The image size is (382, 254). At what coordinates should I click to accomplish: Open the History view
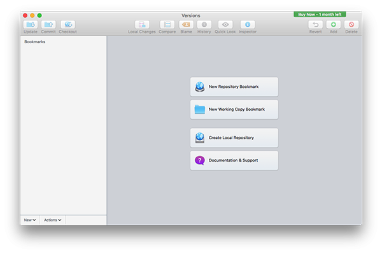[204, 25]
